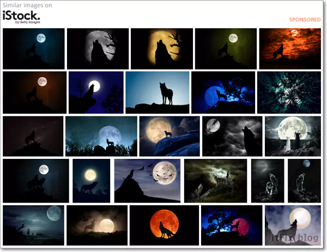This screenshot has width=327, height=252.
Task: Choose the square walking wolf with yellow moon
Action: click(92, 181)
